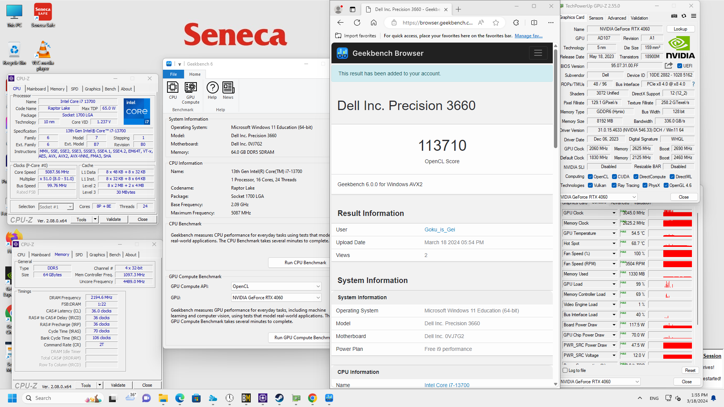Open the GPU Compute icon in Geekbench ribbon
This screenshot has width=724, height=407.
190,93
